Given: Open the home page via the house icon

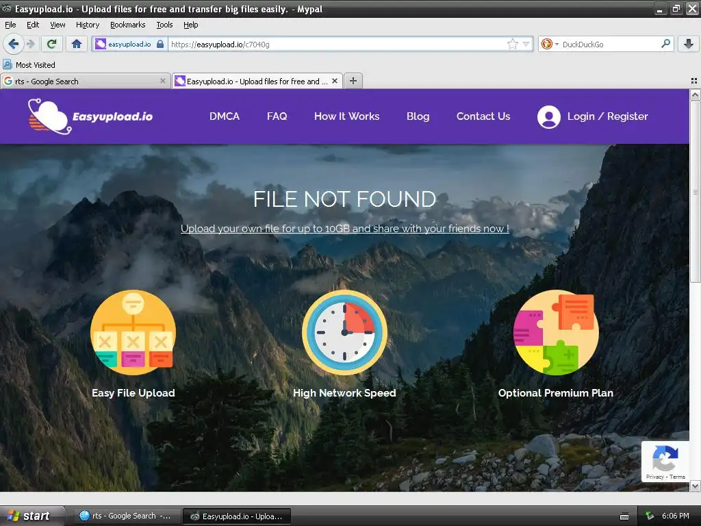Looking at the screenshot, I should (77, 44).
